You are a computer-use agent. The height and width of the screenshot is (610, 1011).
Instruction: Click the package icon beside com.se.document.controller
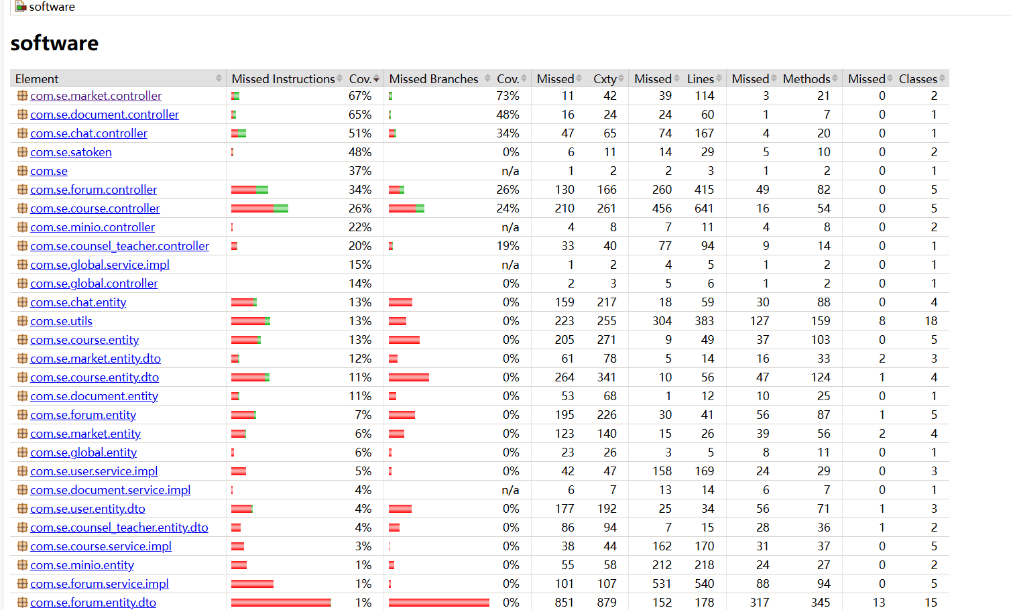click(x=22, y=115)
